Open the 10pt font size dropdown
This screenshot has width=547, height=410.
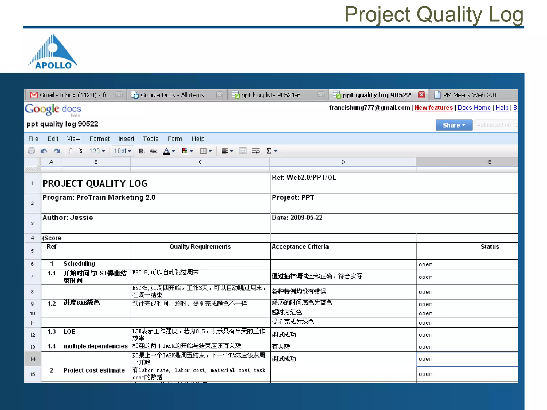123,151
